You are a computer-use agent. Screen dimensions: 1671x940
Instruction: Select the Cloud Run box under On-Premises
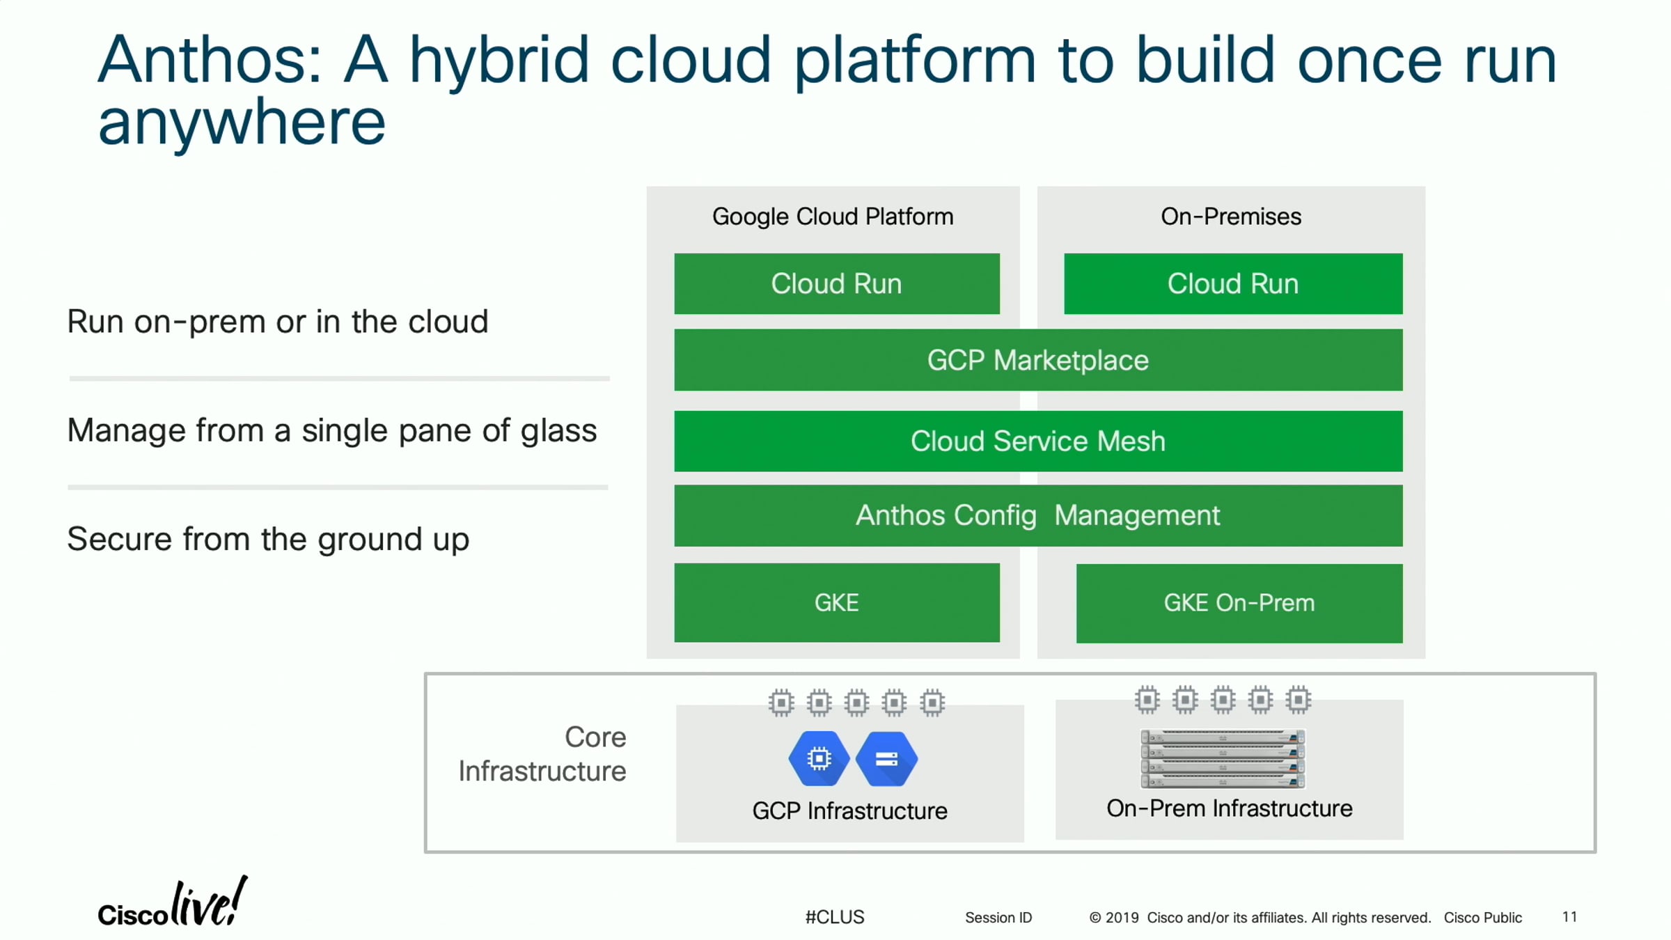pyautogui.click(x=1232, y=284)
